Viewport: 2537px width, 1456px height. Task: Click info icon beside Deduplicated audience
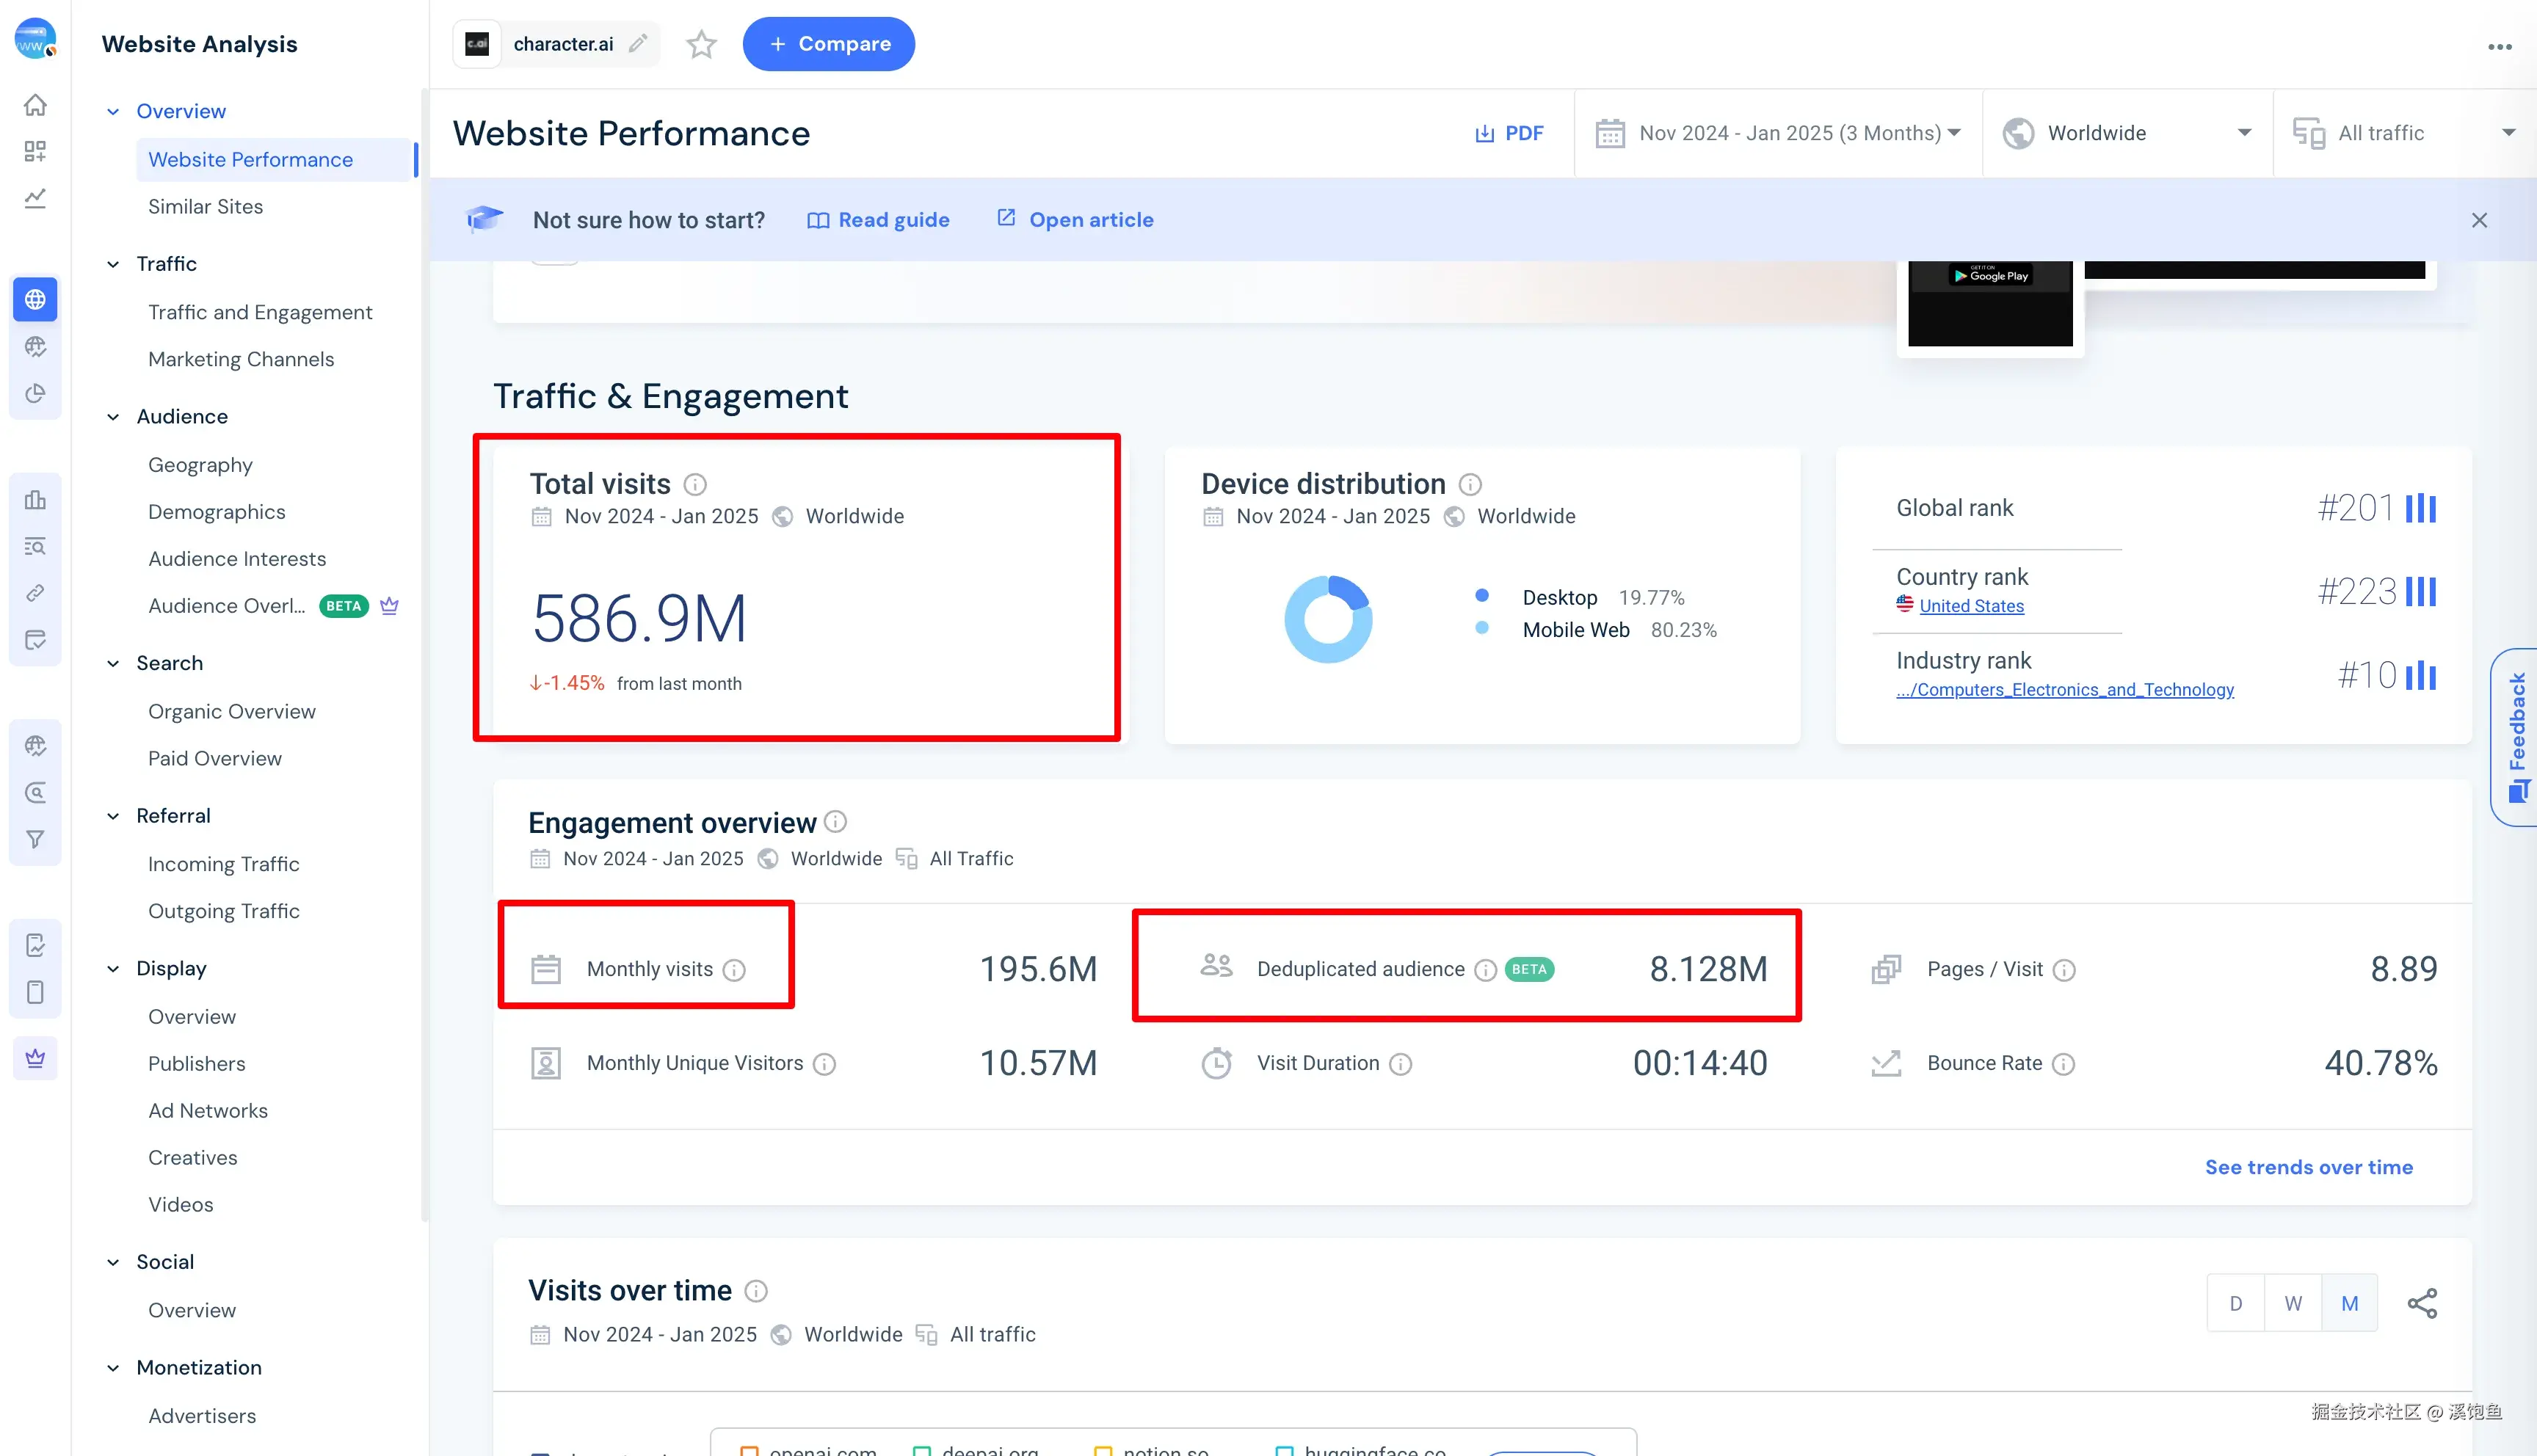(1486, 970)
